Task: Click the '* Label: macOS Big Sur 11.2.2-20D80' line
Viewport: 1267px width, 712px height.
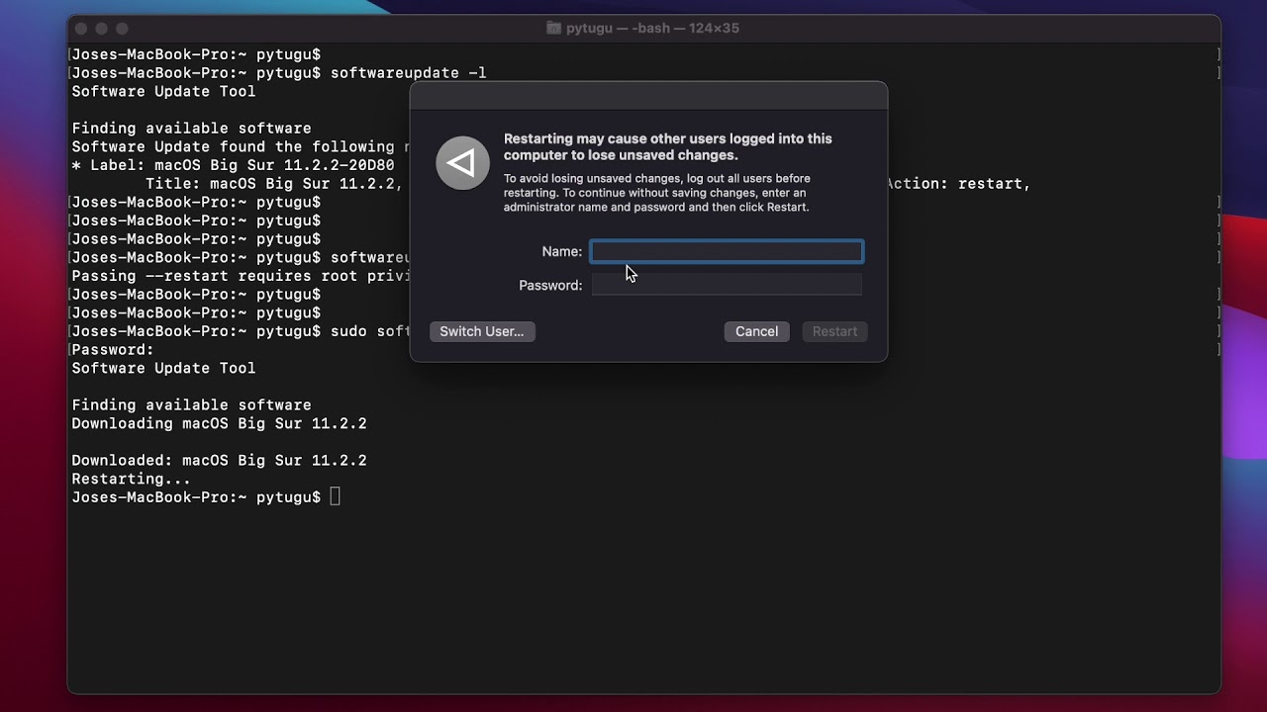Action: coord(233,165)
